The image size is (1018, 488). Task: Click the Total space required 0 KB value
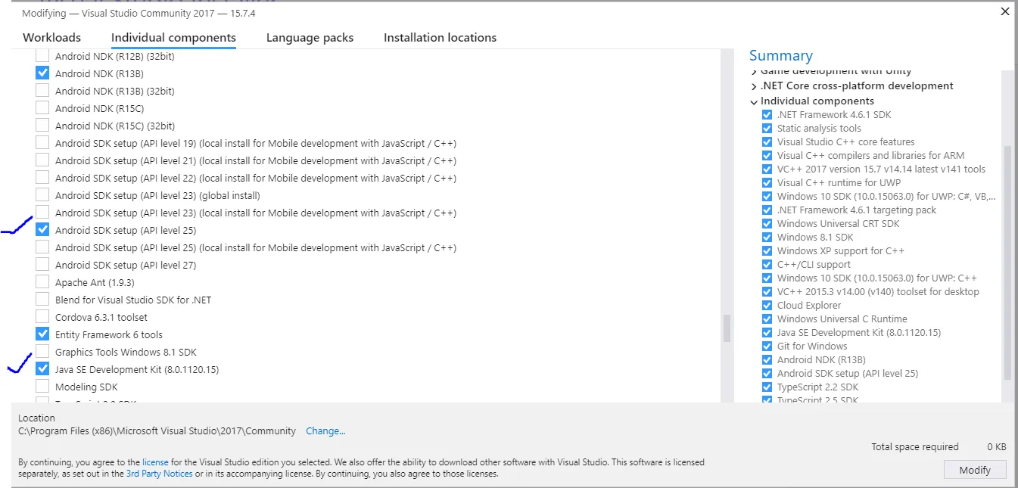click(x=996, y=447)
